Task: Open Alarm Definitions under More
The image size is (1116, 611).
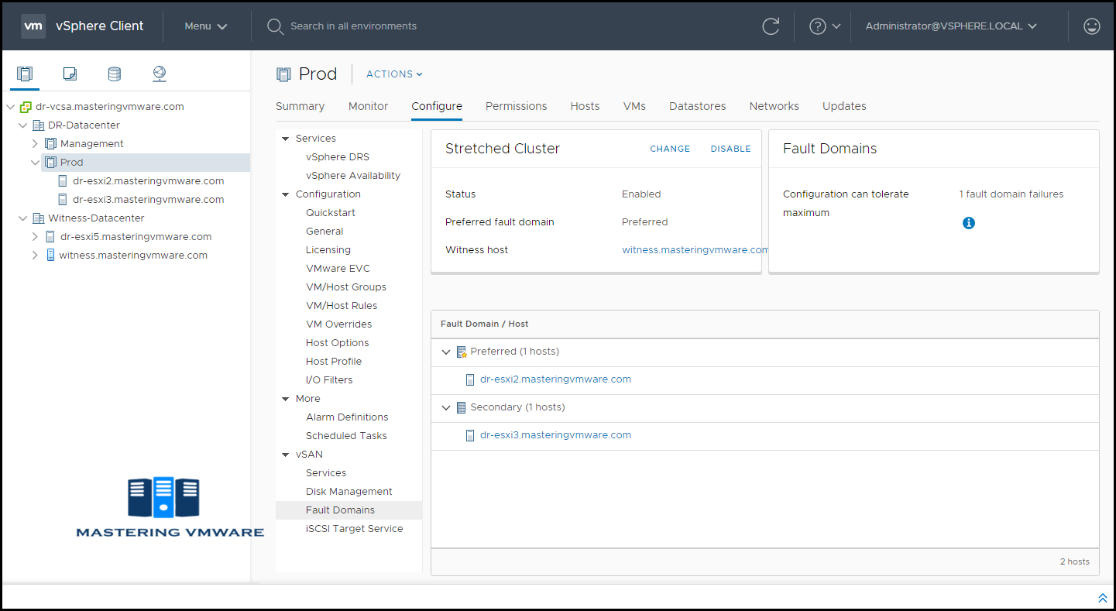Action: point(347,417)
